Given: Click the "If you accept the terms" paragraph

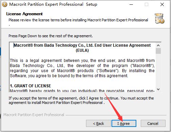Looking at the screenshot, I should (81, 101).
